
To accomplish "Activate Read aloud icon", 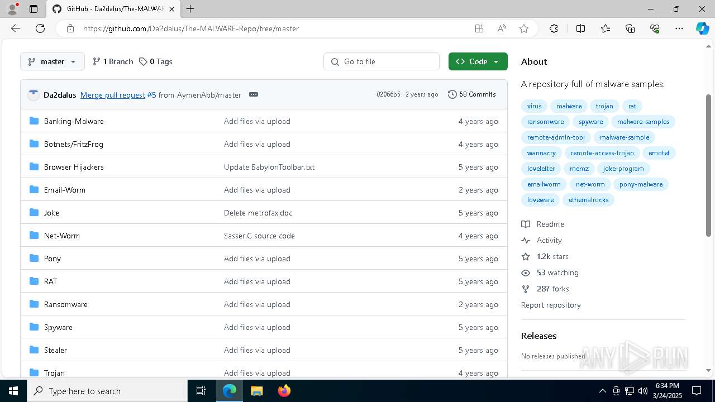I will point(502,28).
